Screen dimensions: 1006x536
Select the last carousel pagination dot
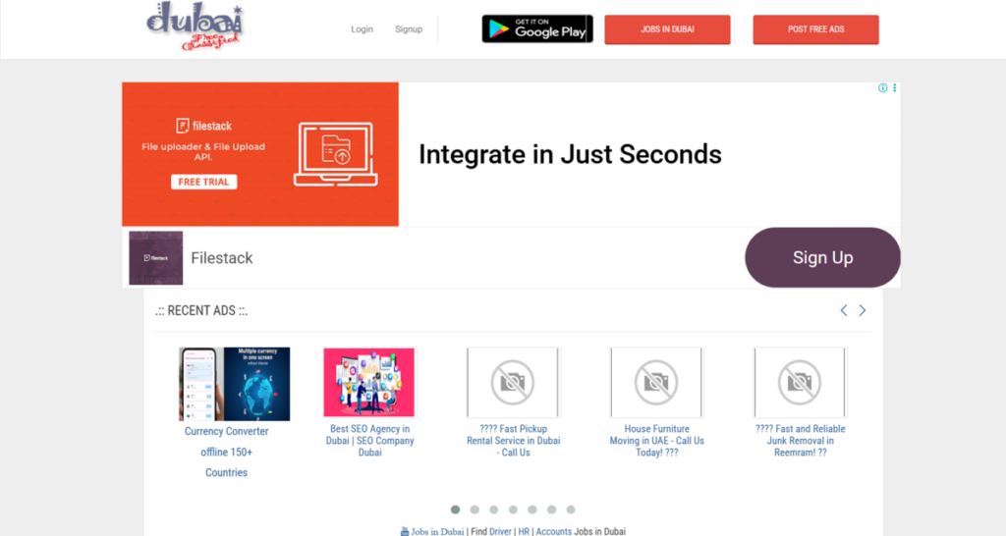tap(571, 509)
